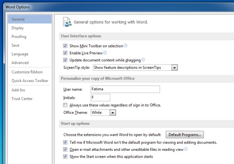Disable Update document content while dragging
The width and height of the screenshot is (234, 164).
(65, 60)
